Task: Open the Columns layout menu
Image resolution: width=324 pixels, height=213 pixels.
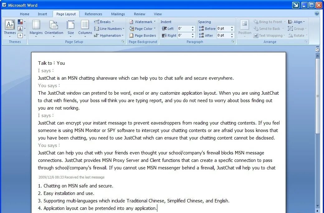Action: (85, 29)
